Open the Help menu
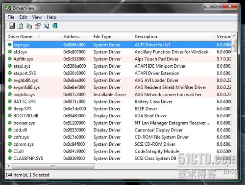The image size is (245, 185). (51, 17)
